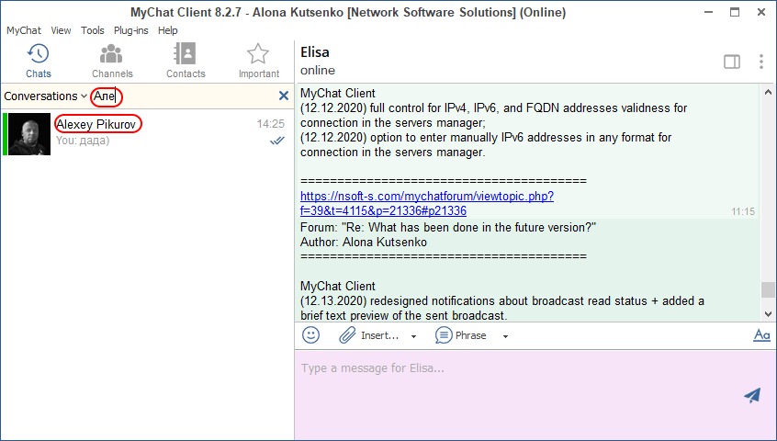Click the paperclip Insert button
Viewport: 777px width, 441px height.
coord(368,335)
